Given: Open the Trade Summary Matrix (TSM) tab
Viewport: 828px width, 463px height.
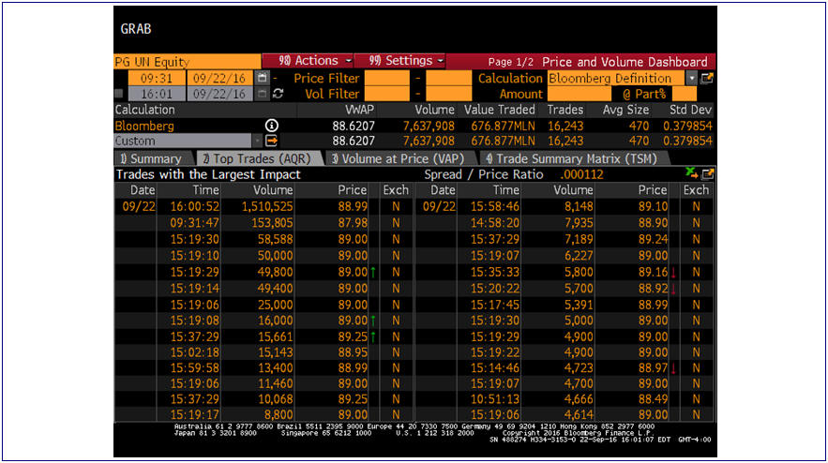Looking at the screenshot, I should [570, 158].
